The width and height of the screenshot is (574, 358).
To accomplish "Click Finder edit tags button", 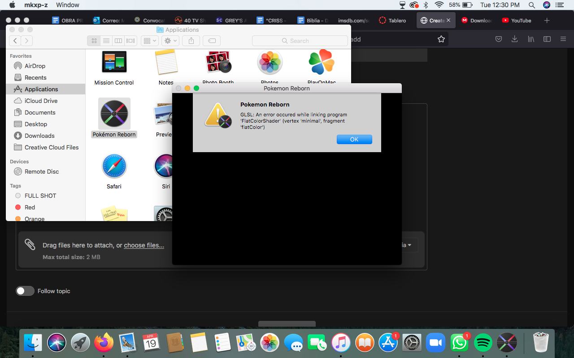I will [212, 41].
